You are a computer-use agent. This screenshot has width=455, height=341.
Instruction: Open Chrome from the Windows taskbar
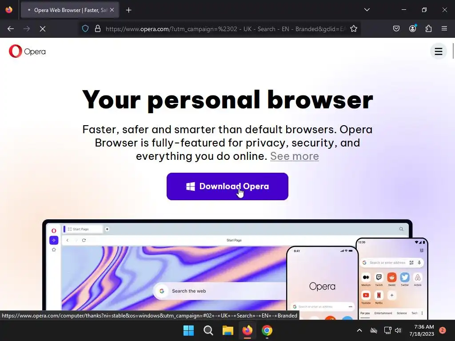coord(267,330)
